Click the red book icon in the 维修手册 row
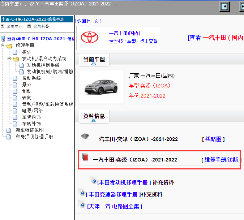 85,157
